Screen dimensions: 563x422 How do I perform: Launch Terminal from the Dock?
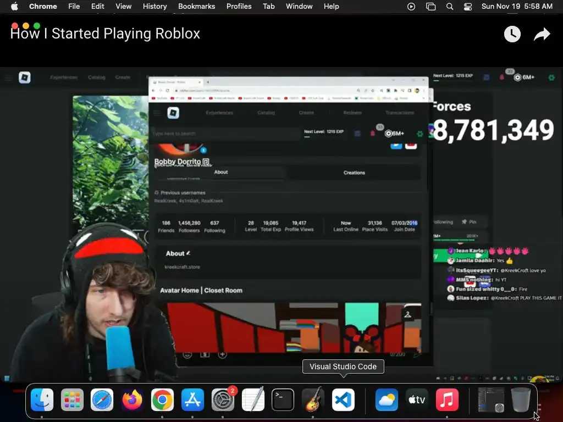pyautogui.click(x=283, y=399)
